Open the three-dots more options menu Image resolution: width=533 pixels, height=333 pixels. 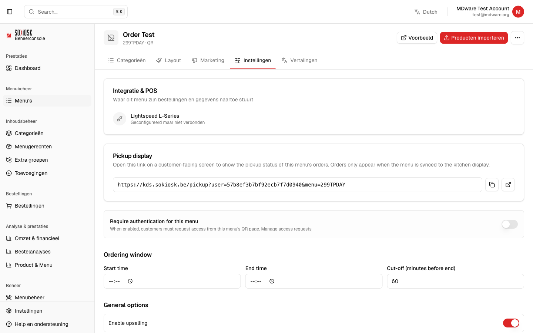[517, 38]
